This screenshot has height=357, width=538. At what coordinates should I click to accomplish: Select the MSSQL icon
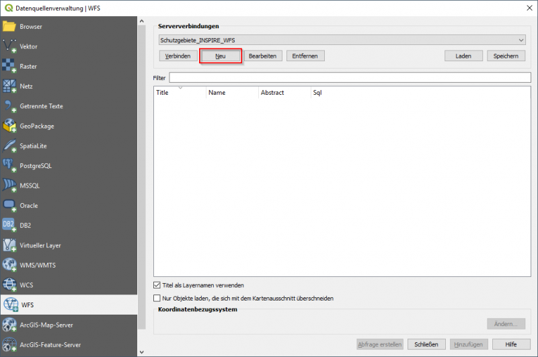(9, 186)
